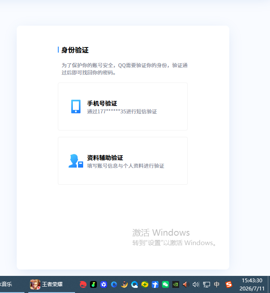The image size is (270, 293).
Task: Open the red swirl tray icon
Action: point(83,284)
